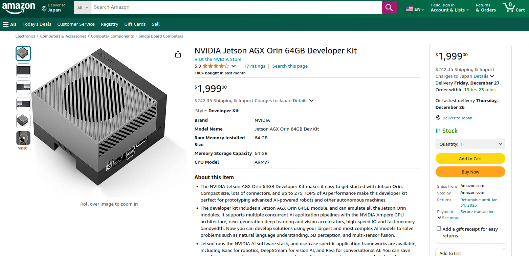The image size is (529, 256).
Task: Open Returnable until Jan 31, 2025 link
Action: coord(479,203)
